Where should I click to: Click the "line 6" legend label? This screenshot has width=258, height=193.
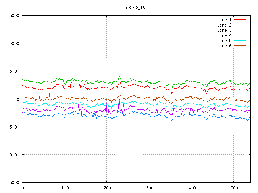click(x=225, y=46)
